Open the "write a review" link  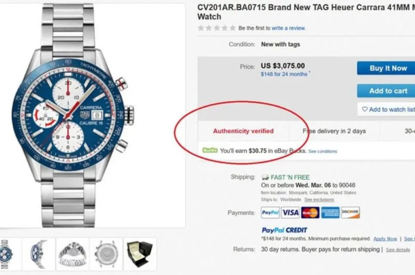(x=288, y=28)
